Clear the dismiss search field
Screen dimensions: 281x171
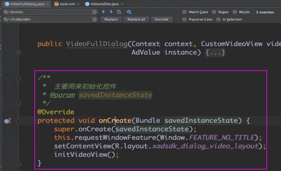95,12
